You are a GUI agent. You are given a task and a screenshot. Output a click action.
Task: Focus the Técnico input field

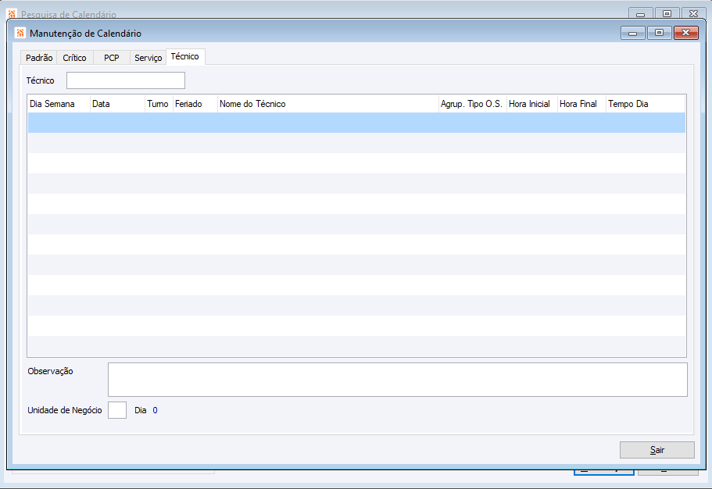point(126,80)
